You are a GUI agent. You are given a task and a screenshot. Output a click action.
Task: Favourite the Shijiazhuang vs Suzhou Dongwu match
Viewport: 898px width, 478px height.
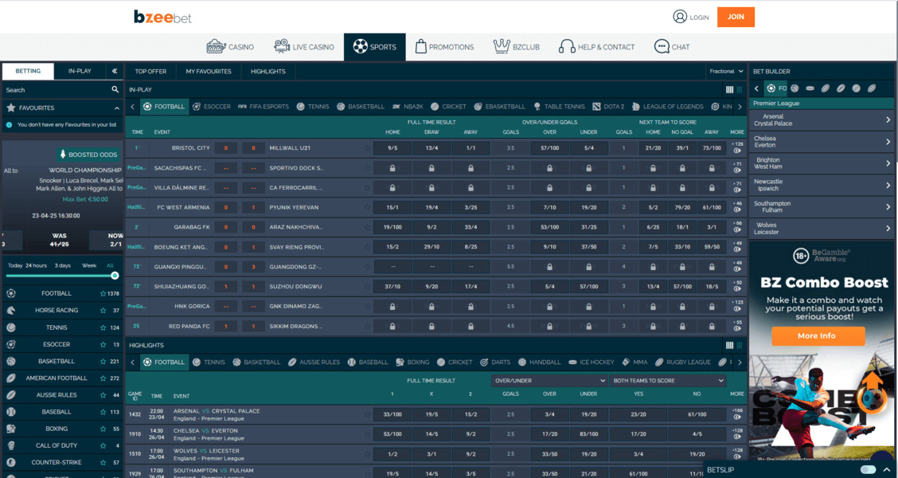(367, 287)
